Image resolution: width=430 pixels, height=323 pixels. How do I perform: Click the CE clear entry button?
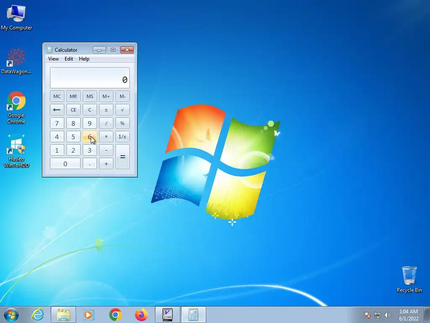tap(73, 110)
